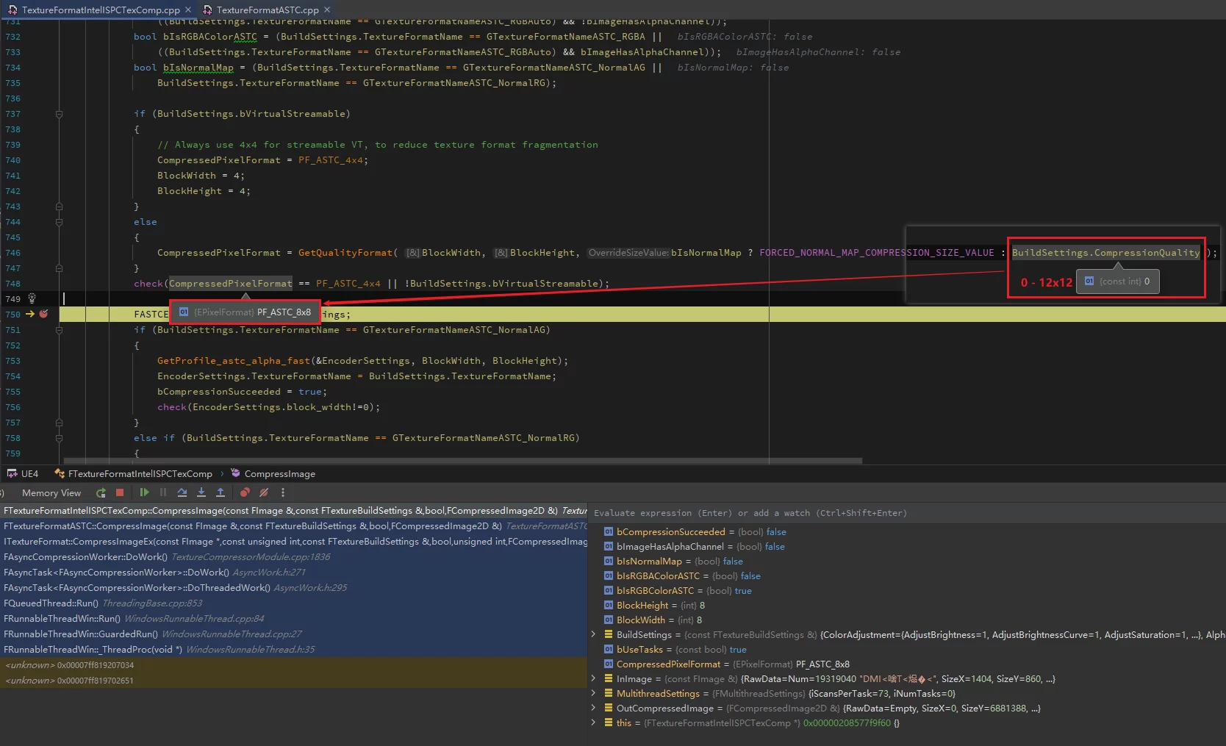1226x746 pixels.
Task: Click the Rerun debug session icon
Action: [101, 493]
